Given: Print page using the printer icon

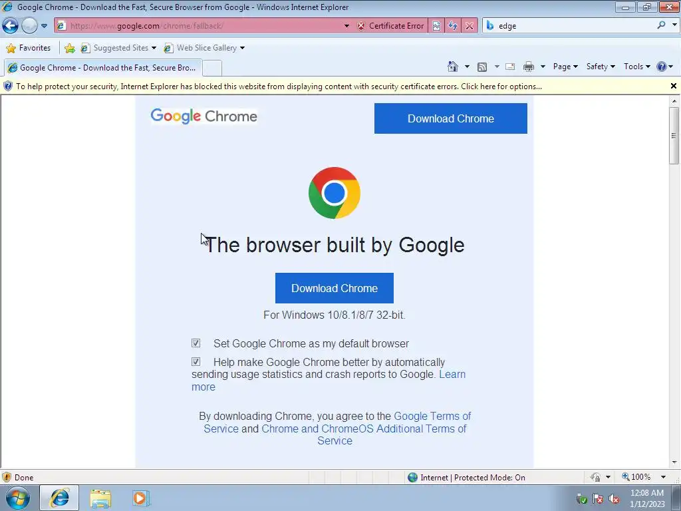Looking at the screenshot, I should click(x=529, y=67).
